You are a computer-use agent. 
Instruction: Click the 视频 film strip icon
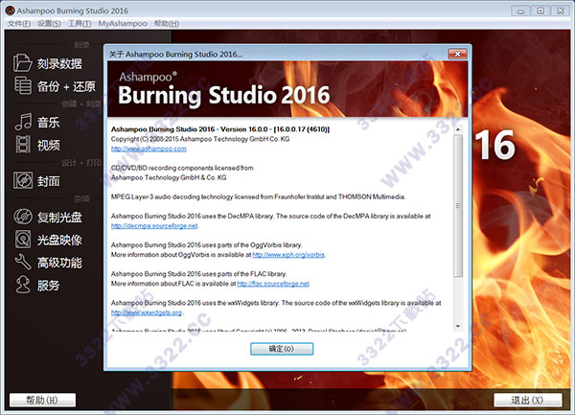point(23,144)
